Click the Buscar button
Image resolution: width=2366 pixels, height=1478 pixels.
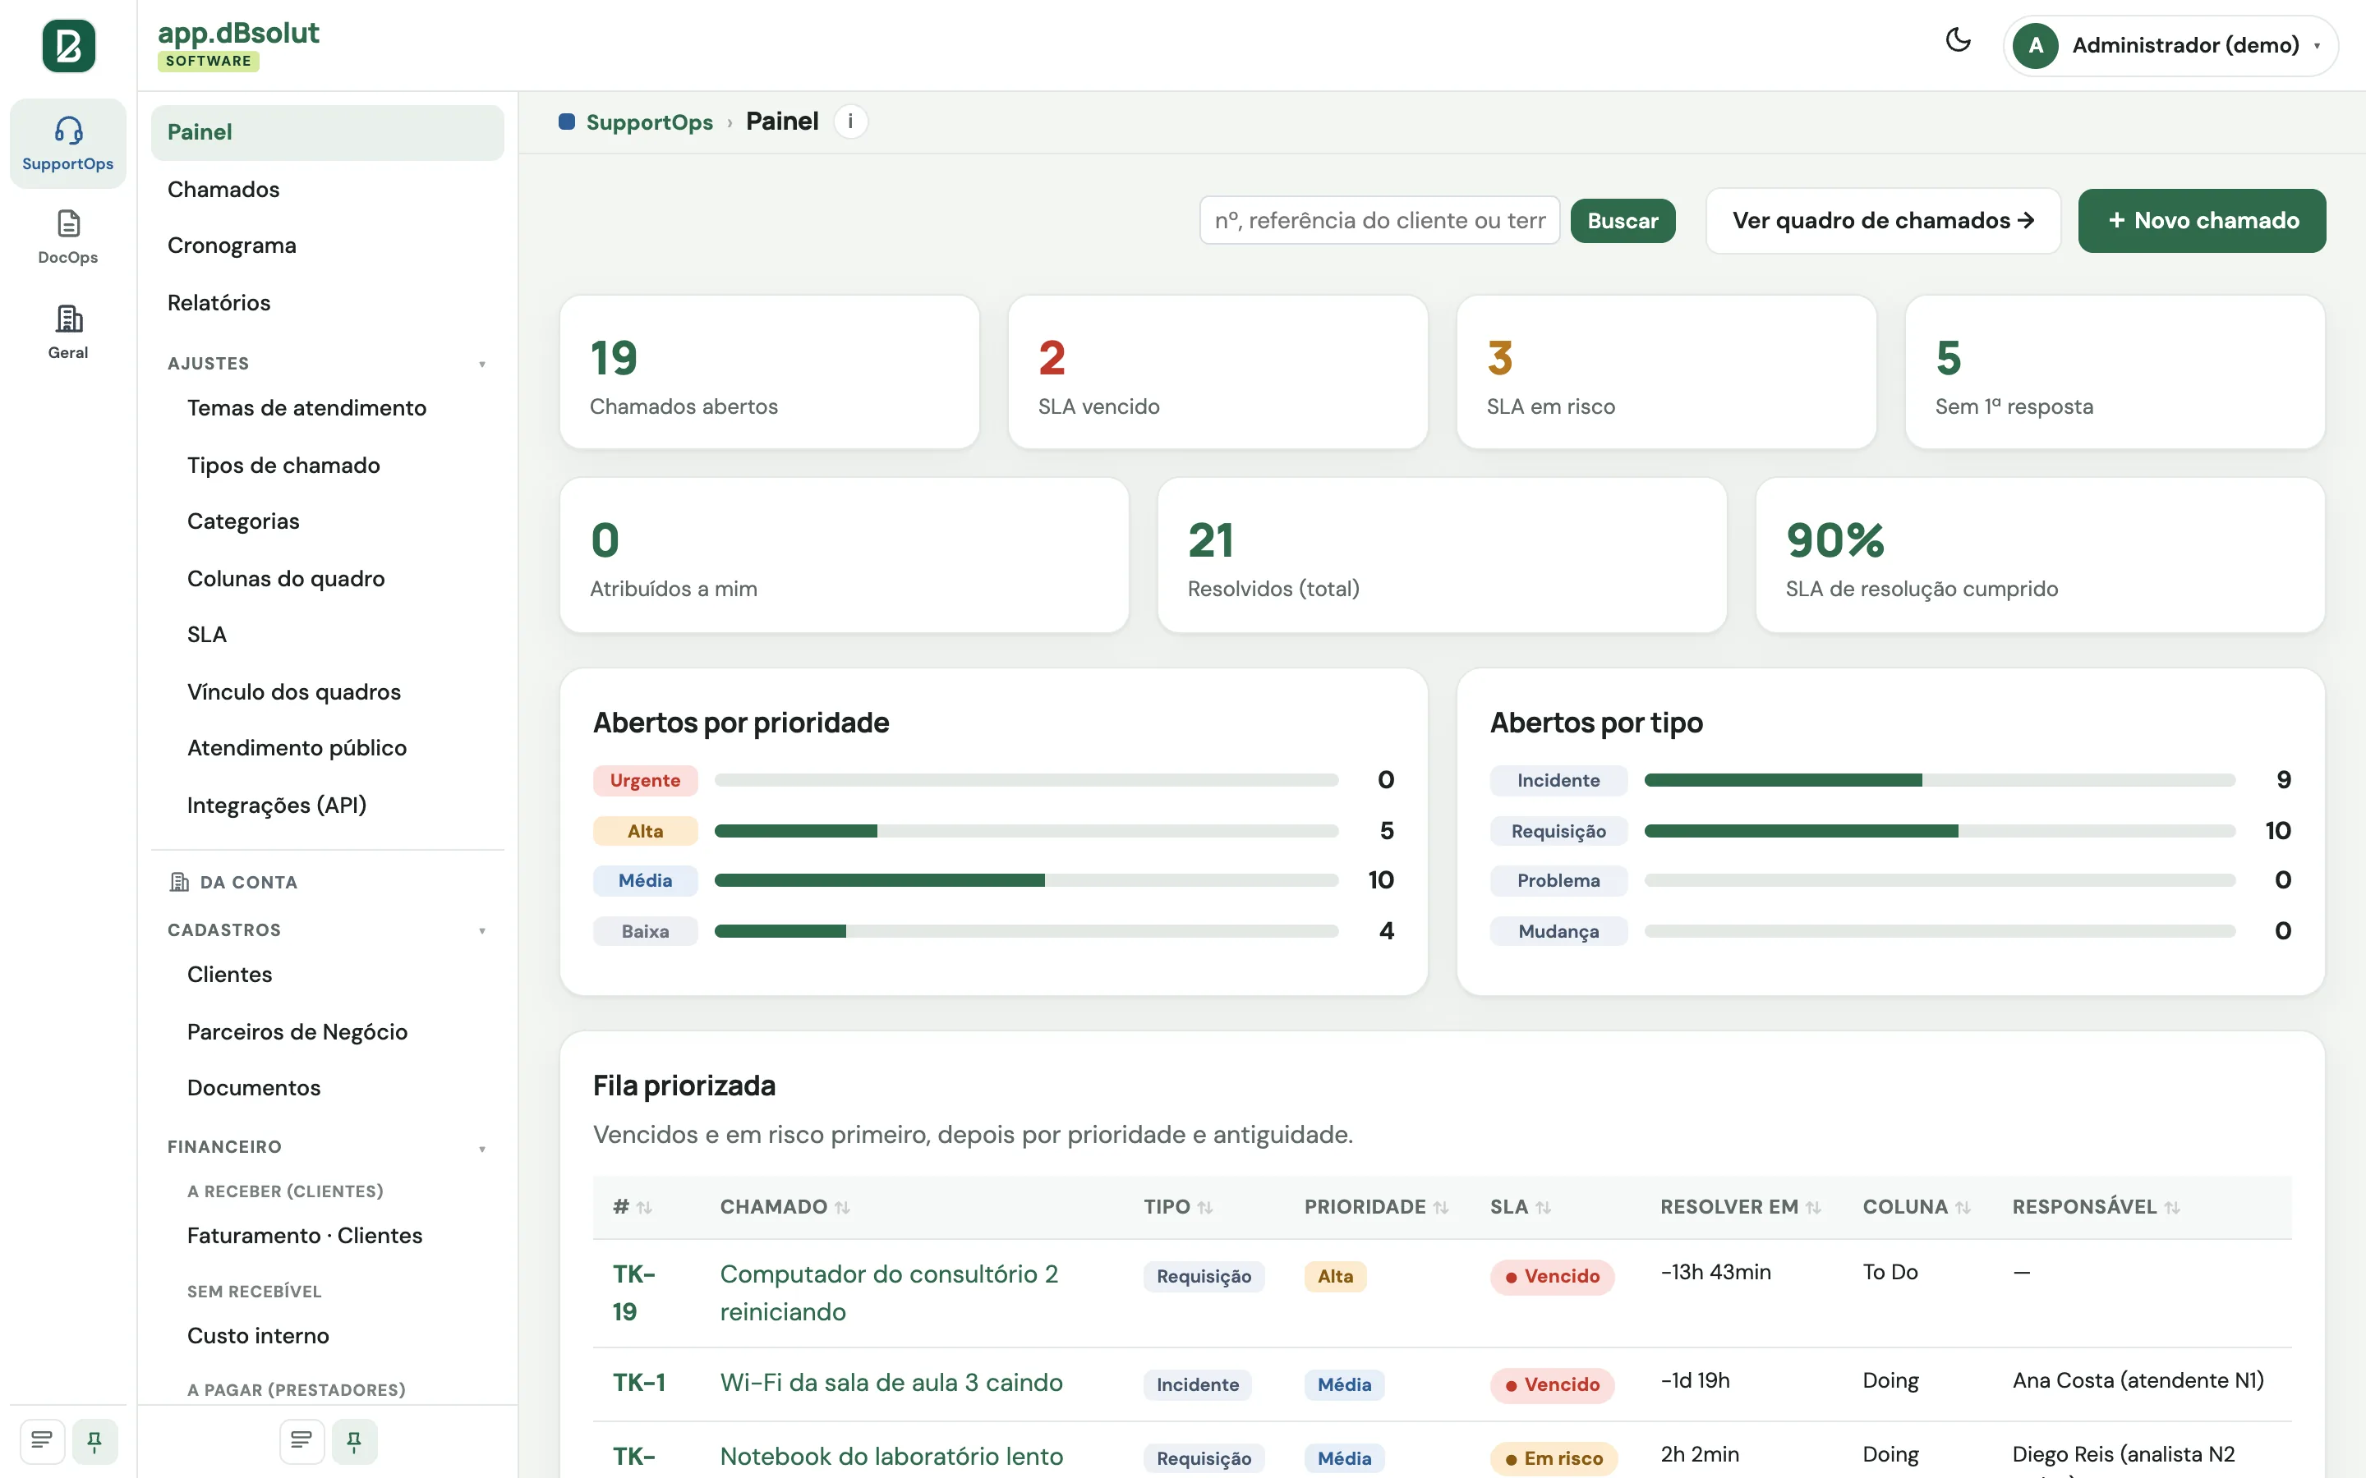pos(1623,221)
